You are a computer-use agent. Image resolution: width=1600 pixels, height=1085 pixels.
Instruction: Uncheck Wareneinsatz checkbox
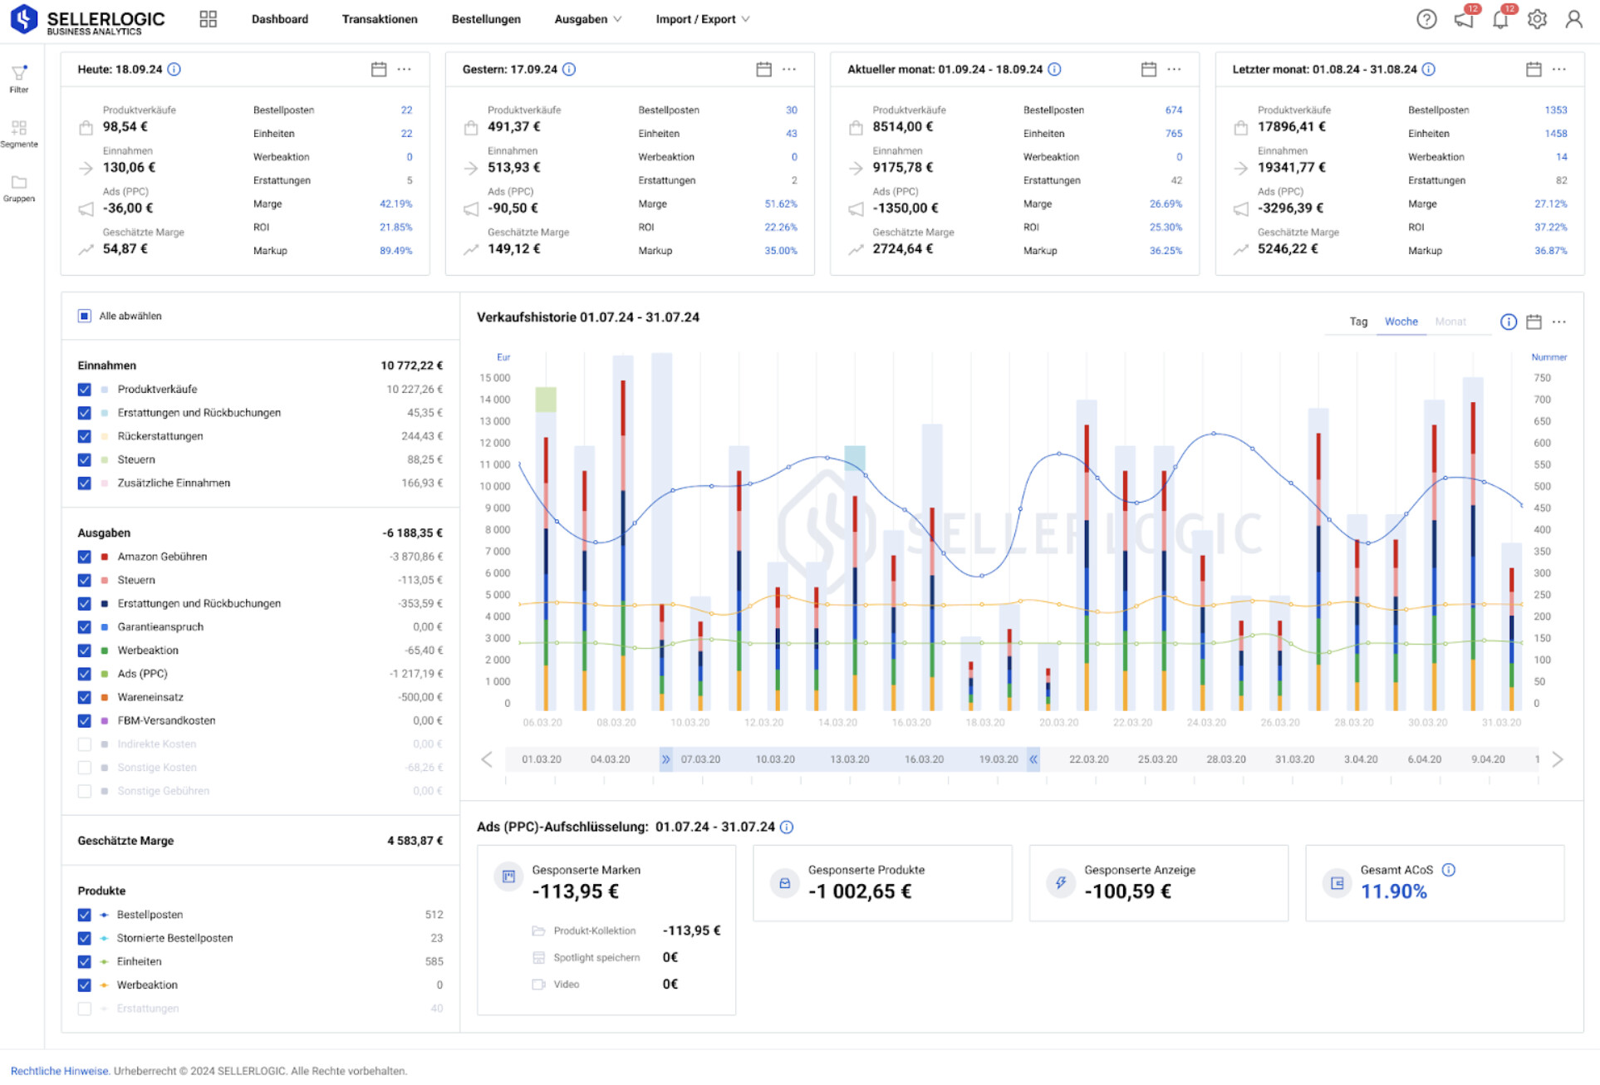(84, 697)
